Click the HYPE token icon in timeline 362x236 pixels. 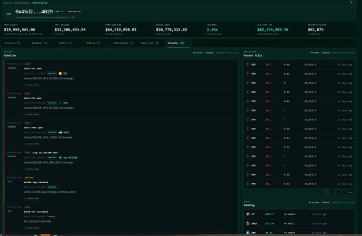point(60,133)
